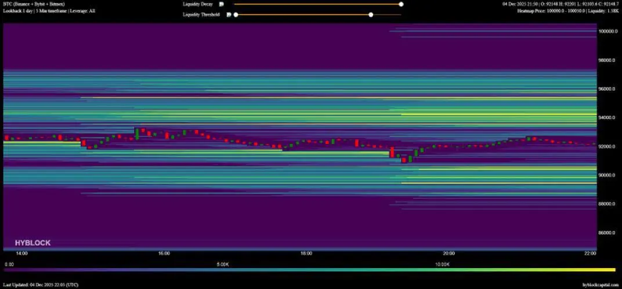Click the icon beside Liquidity Threshold

(x=229, y=15)
